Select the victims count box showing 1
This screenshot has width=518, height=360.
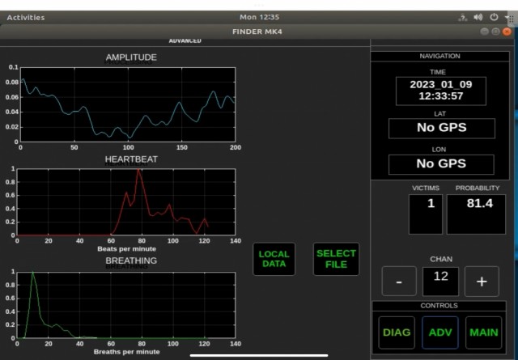pyautogui.click(x=426, y=214)
